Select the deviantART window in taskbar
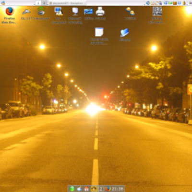This screenshot has height=192, width=192. [67, 3]
